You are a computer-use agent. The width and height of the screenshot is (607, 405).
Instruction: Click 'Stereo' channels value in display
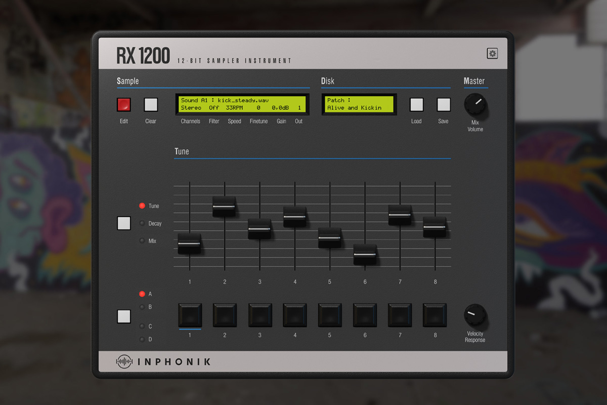pyautogui.click(x=191, y=108)
